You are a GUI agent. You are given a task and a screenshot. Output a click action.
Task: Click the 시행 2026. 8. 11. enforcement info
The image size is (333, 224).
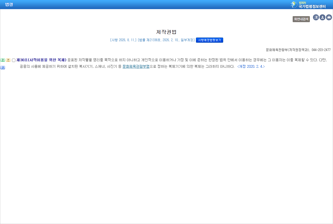[123, 40]
